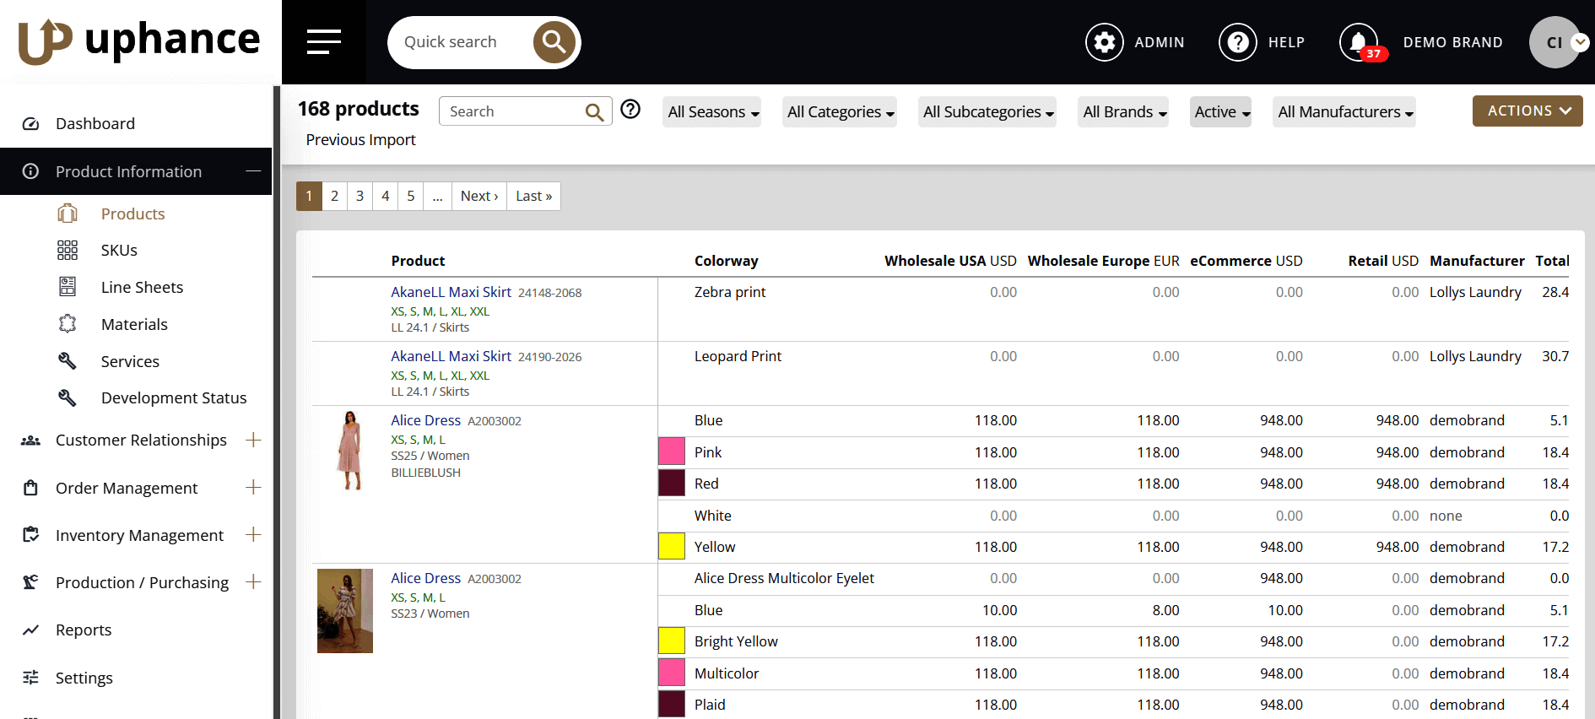This screenshot has width=1595, height=719.
Task: Open SKUs in the sidebar
Action: pyautogui.click(x=119, y=251)
